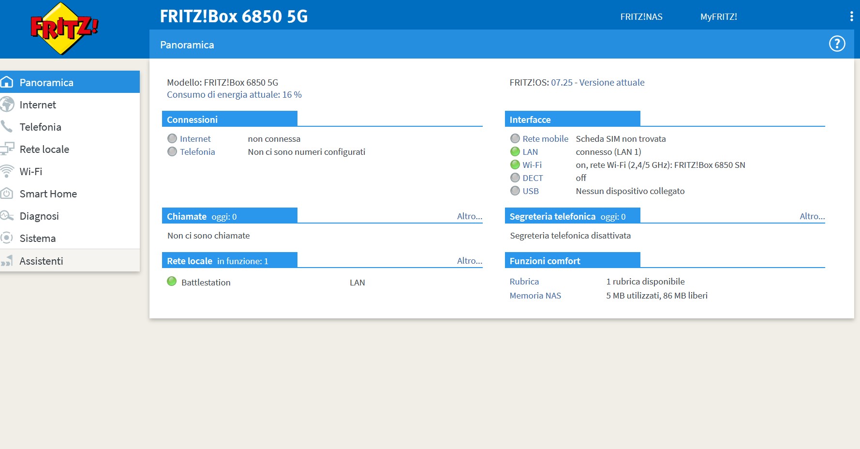Screen dimensions: 860x449
Task: Click the Rete mobile interface link
Action: 545,138
